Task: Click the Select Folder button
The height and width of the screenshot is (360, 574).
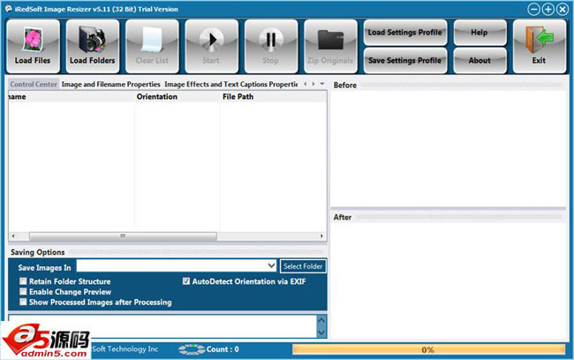Action: (x=303, y=266)
